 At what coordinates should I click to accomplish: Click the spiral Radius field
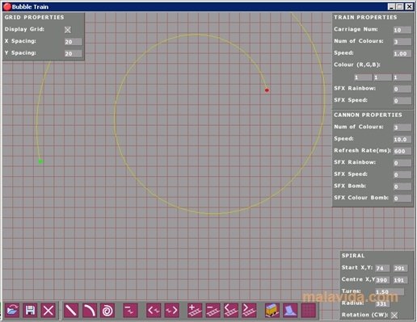382,303
